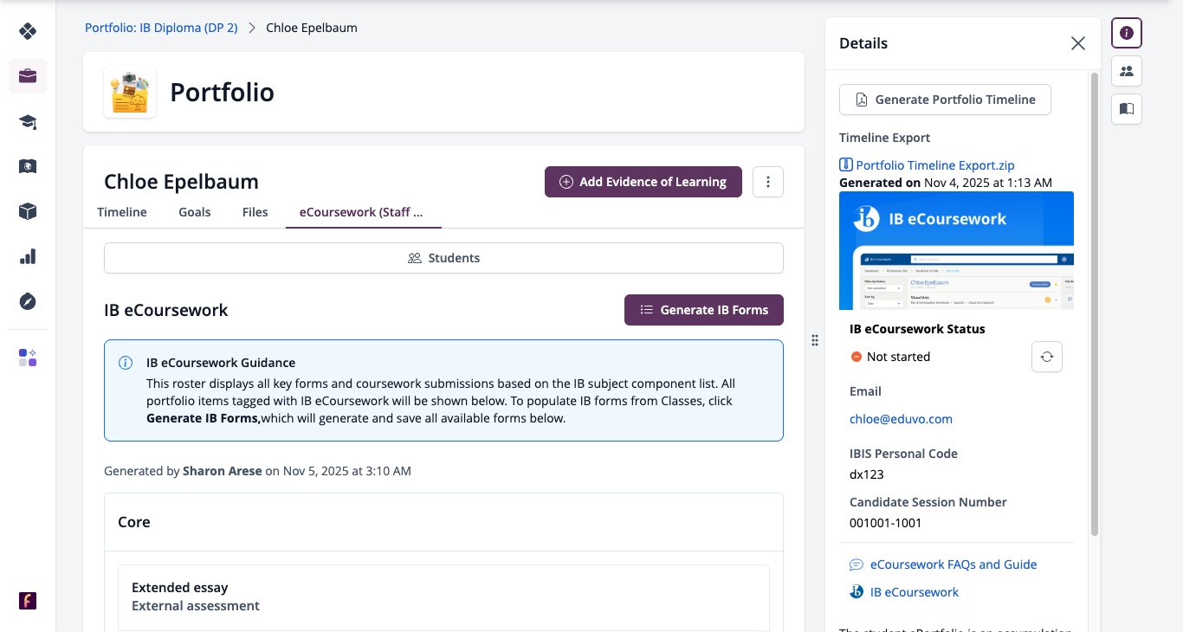Click the 'Generated by Sharon Arese' line
Viewport: 1183px width, 632px height.
click(257, 472)
